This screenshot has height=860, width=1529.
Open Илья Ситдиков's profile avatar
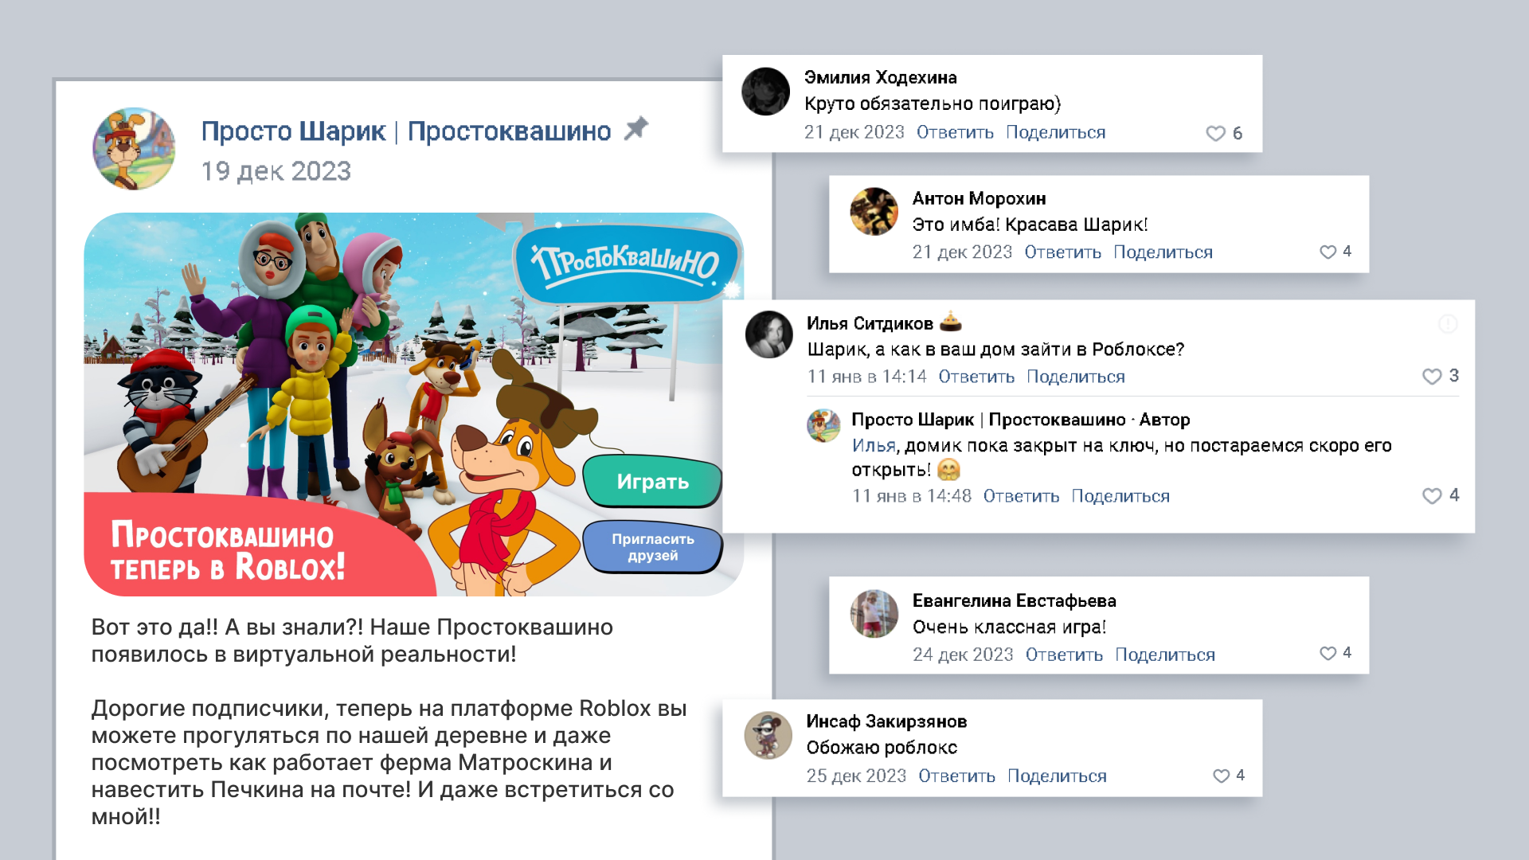pos(768,334)
